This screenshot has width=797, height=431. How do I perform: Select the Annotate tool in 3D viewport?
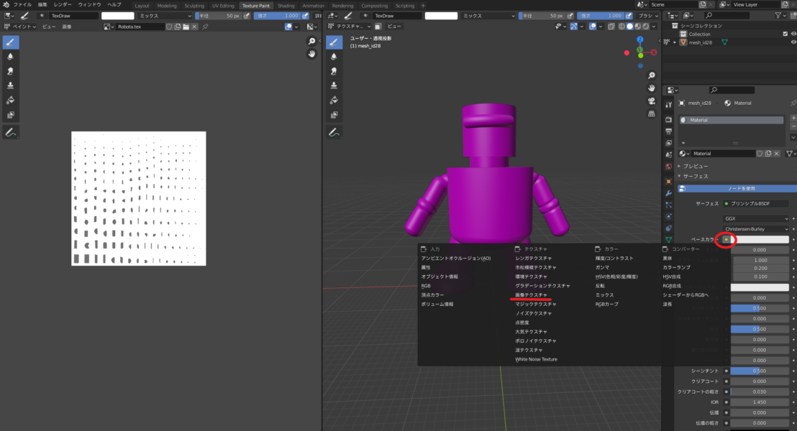(x=334, y=132)
